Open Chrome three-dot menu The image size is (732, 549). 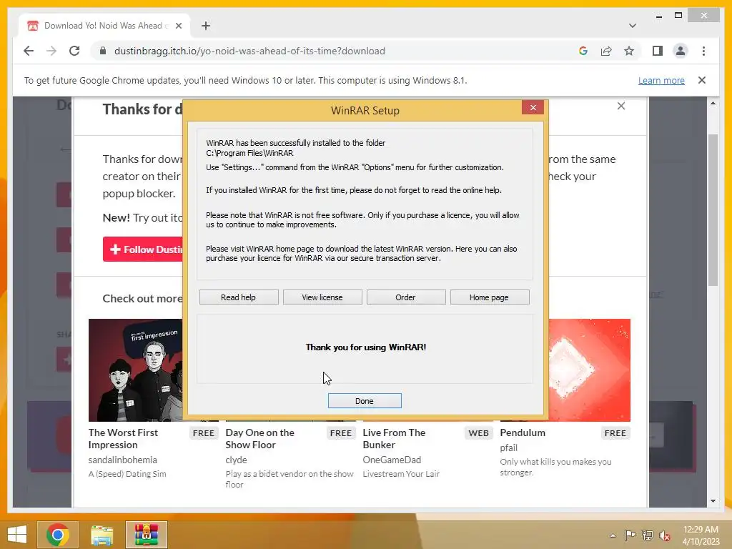703,51
